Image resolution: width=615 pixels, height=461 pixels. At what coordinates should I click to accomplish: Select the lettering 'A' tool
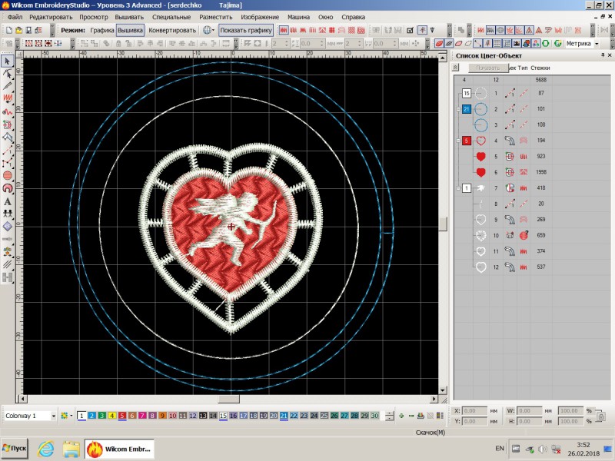pos(8,202)
